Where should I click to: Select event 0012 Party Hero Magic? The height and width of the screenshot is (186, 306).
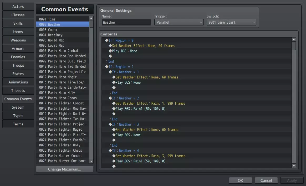coord(63,77)
